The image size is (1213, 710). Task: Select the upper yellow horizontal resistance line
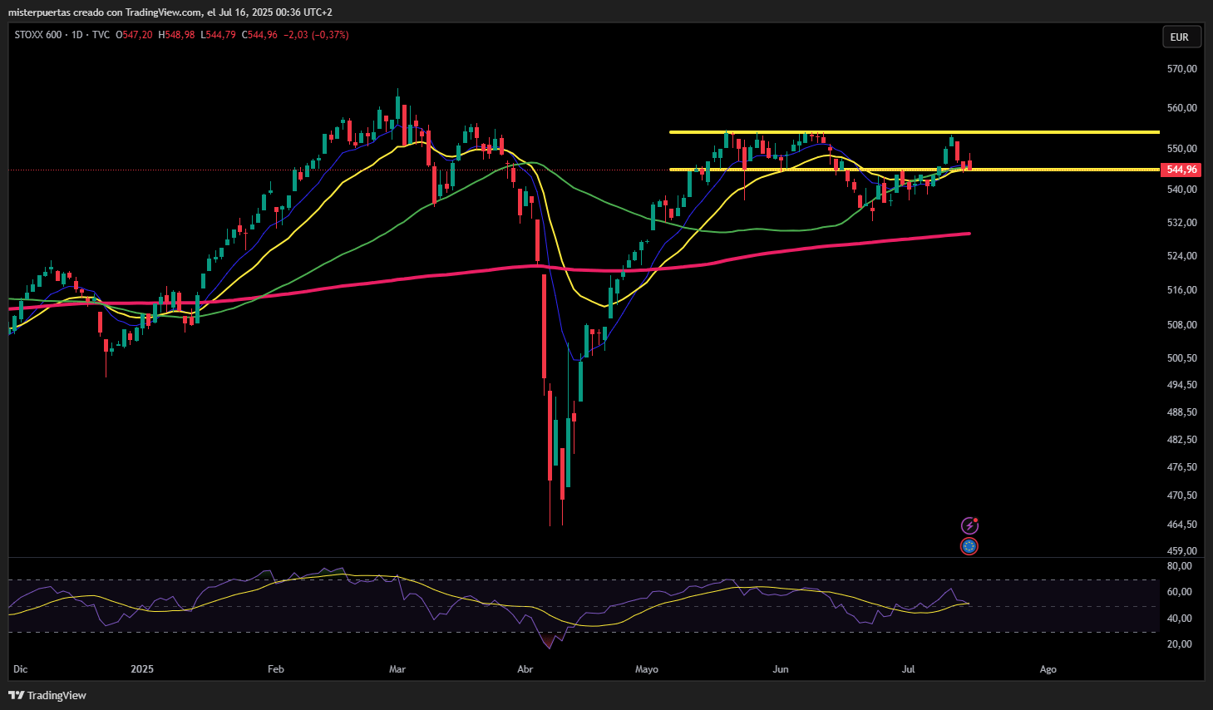click(915, 132)
